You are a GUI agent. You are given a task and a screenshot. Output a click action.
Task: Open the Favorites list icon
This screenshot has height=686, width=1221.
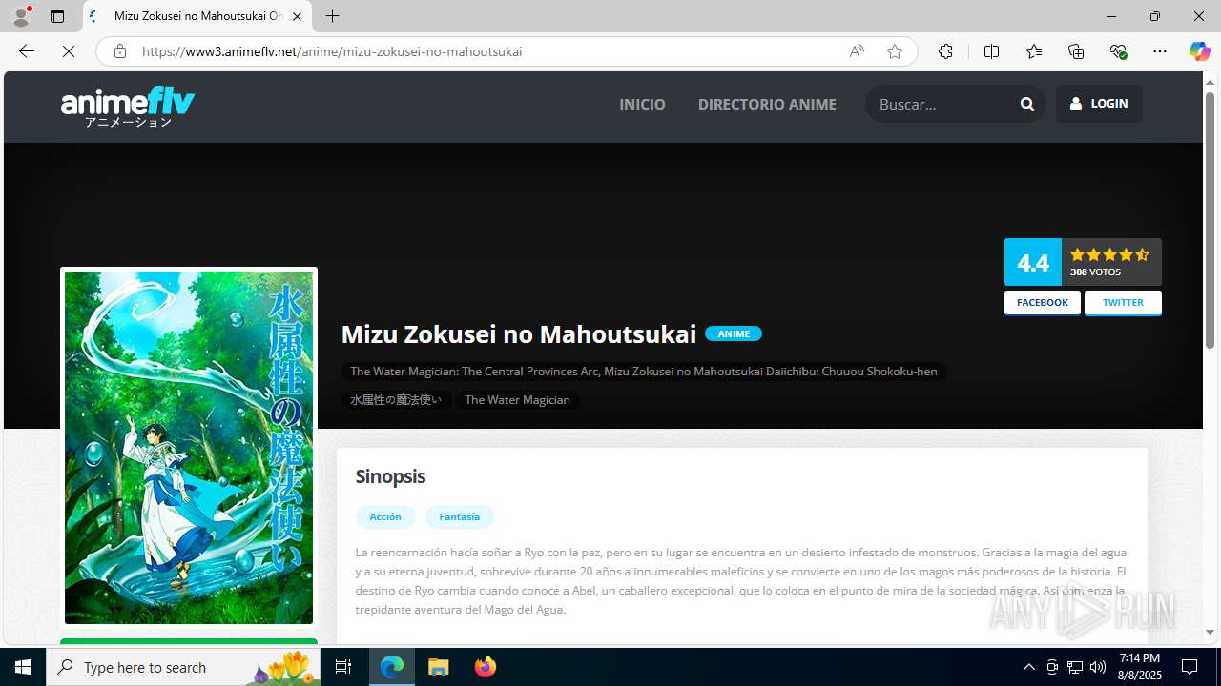click(x=1034, y=51)
